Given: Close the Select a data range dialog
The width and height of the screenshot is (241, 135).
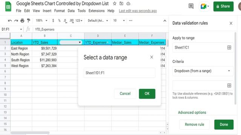Looking at the screenshot, I should click(x=151, y=57).
